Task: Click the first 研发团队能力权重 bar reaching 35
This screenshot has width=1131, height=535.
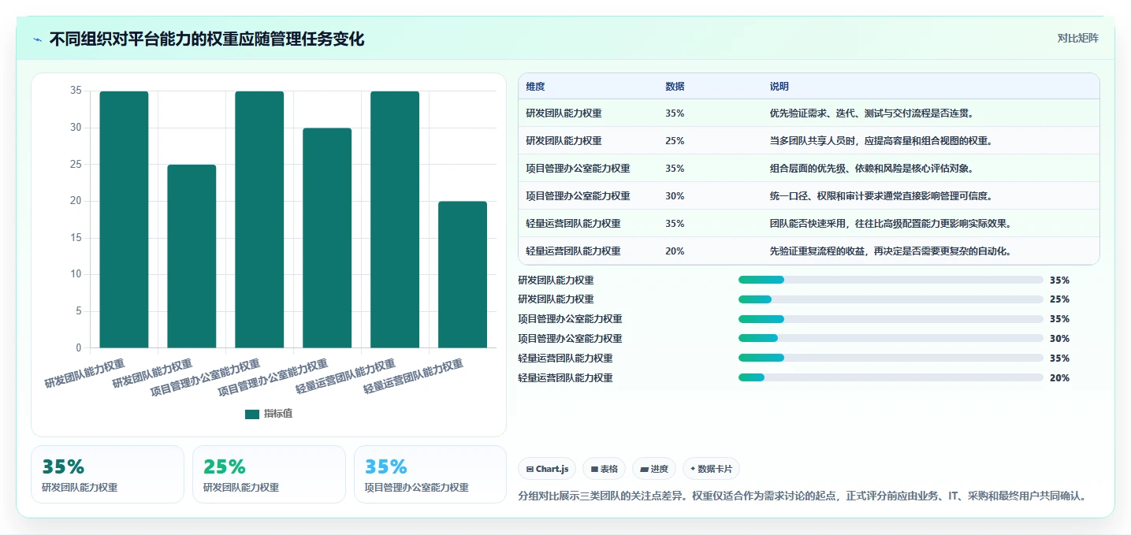Action: tap(124, 219)
